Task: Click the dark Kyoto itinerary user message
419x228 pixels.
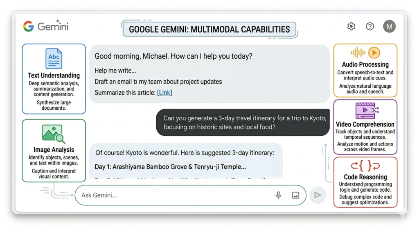Action: [243, 122]
